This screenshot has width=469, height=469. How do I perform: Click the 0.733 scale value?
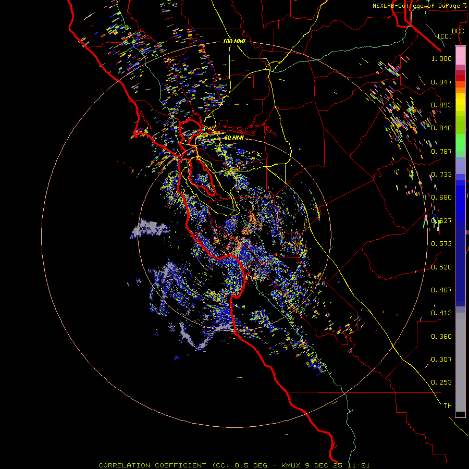coord(441,175)
